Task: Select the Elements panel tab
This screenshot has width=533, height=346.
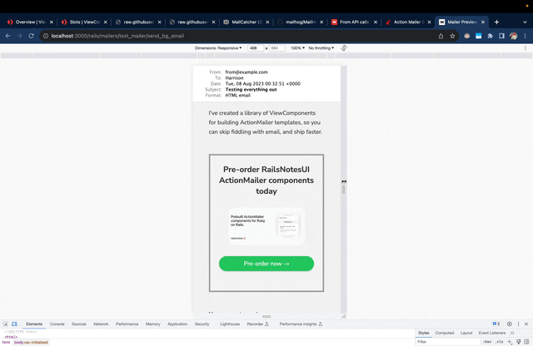Action: point(34,324)
